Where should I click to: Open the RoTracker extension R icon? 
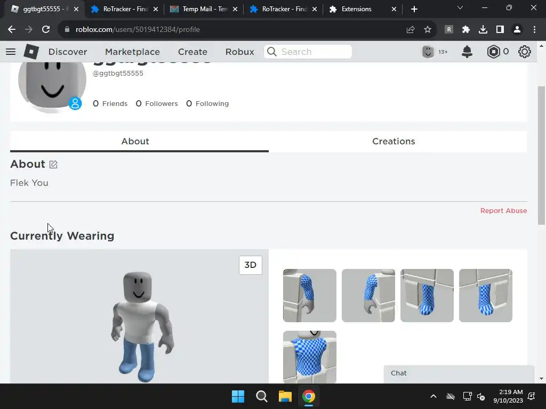pyautogui.click(x=449, y=30)
